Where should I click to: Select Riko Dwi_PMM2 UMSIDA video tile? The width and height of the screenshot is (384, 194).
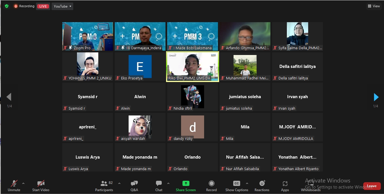pos(193,66)
